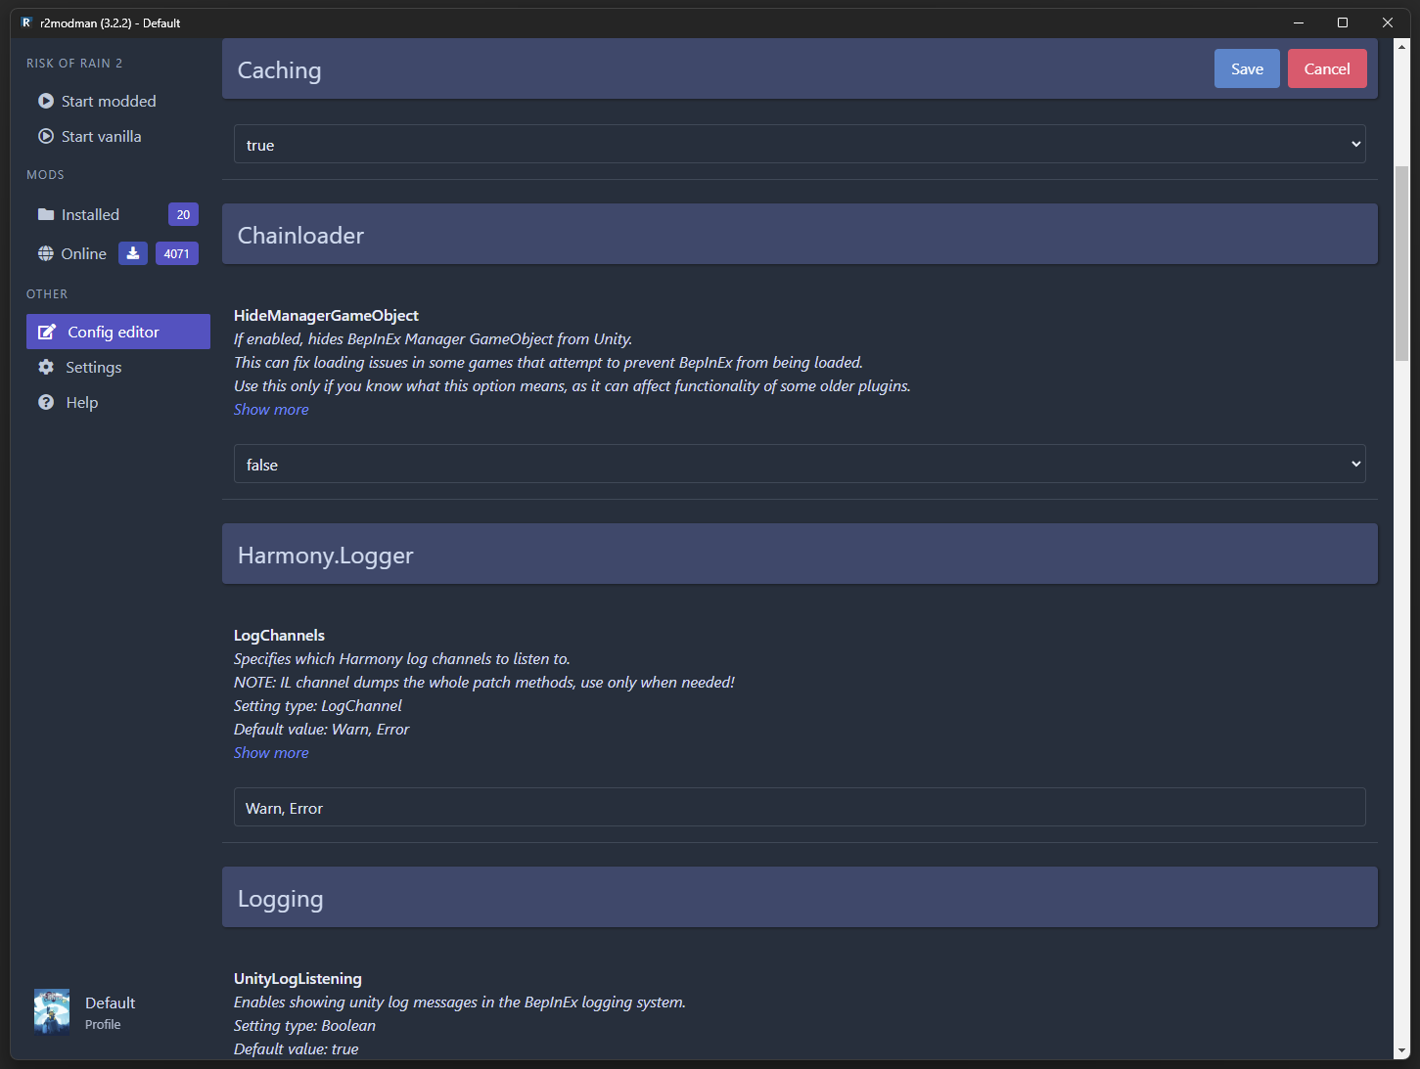Go to the Settings page
Viewport: 1420px width, 1069px height.
tap(94, 367)
